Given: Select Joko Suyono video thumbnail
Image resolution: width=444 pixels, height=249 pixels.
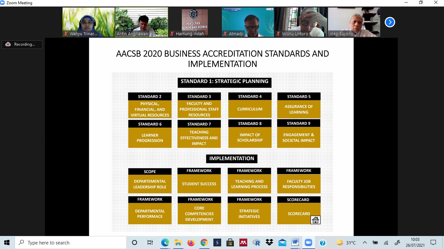Looking at the screenshot, I should click(x=354, y=22).
